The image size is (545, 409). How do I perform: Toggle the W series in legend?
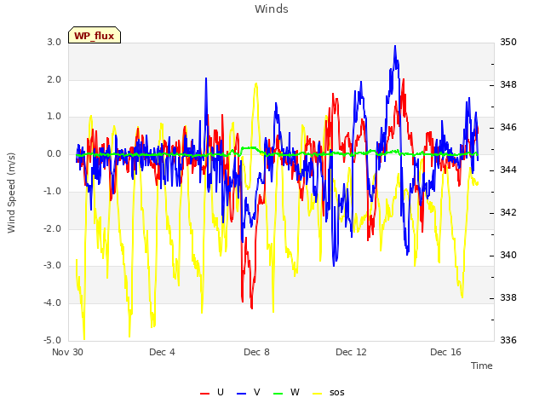pos(286,392)
